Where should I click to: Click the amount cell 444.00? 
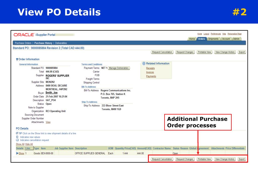[x=140, y=153]
